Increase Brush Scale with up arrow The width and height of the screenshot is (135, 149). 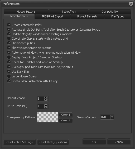coord(46,105)
